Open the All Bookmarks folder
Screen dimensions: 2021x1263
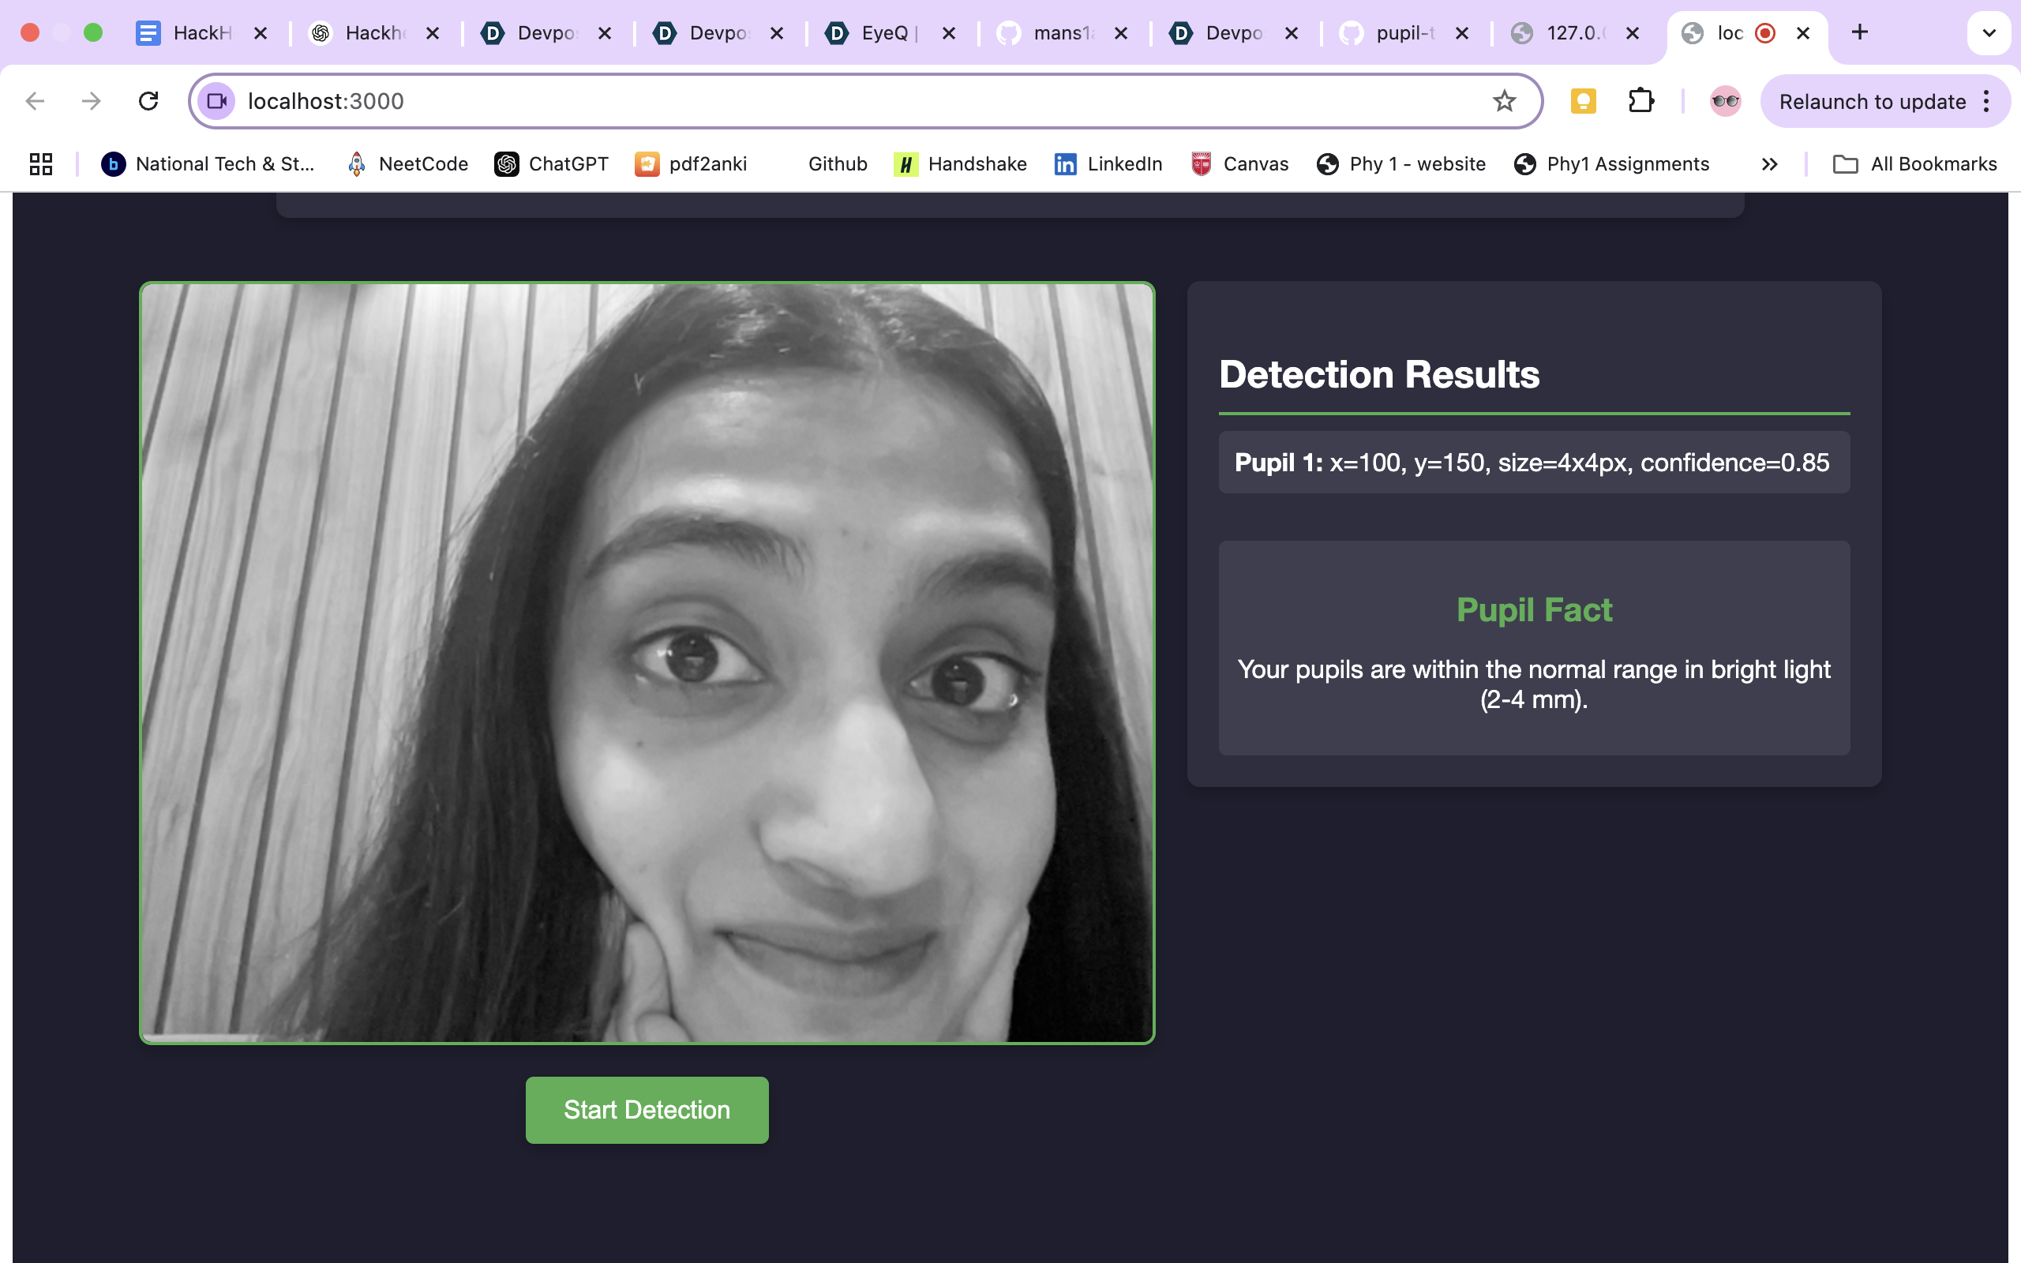pyautogui.click(x=1915, y=163)
